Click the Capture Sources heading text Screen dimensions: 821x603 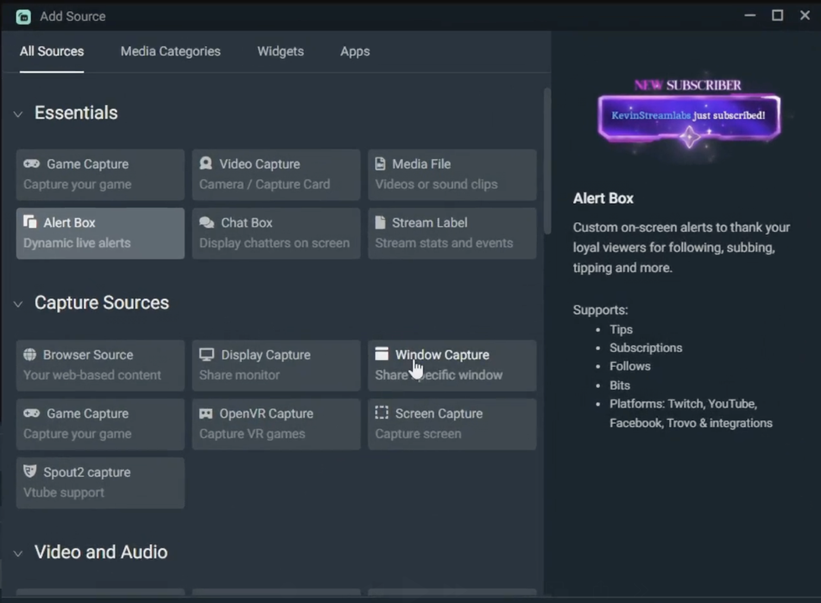coord(102,303)
